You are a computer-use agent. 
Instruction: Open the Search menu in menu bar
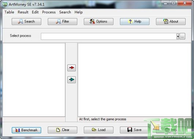65,12
